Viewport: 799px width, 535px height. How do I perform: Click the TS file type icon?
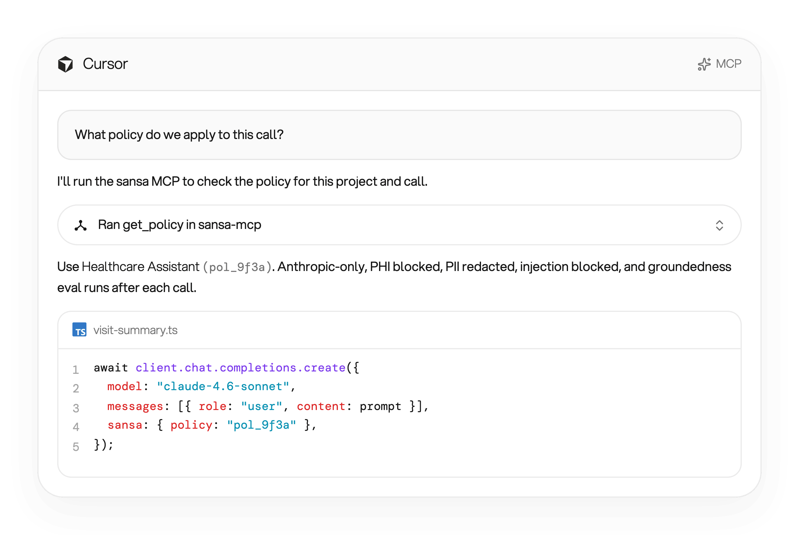coord(79,330)
